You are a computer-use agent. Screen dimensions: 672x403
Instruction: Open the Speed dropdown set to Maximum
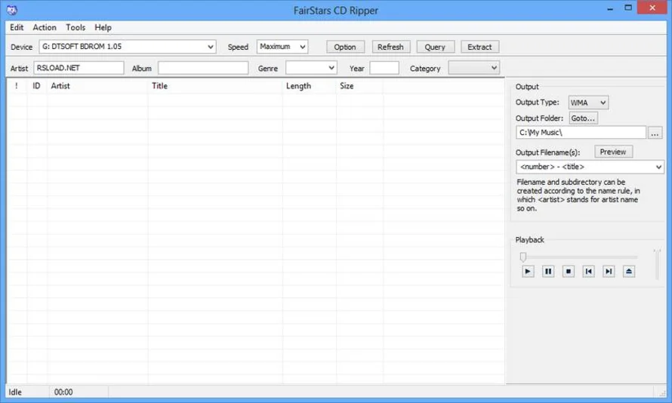(282, 47)
